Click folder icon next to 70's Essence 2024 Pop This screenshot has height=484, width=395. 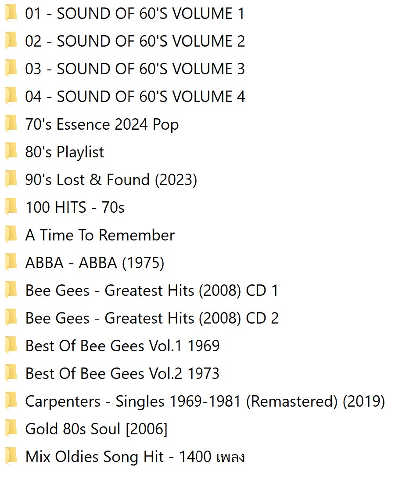pos(11,124)
